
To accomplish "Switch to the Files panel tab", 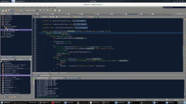I will pos(3,14).
